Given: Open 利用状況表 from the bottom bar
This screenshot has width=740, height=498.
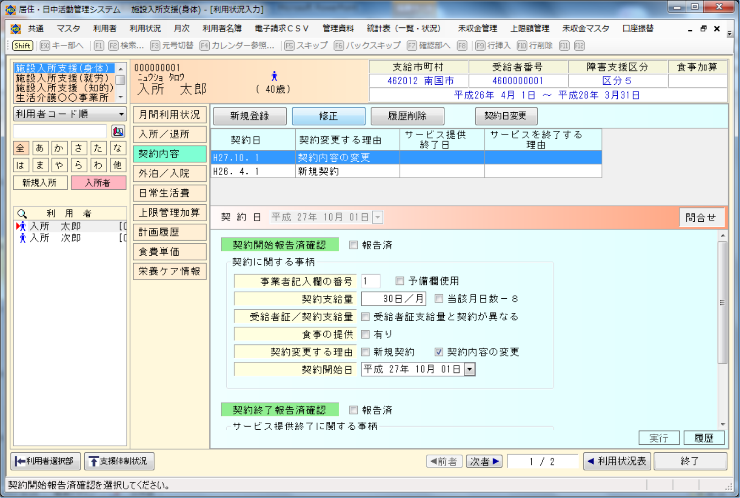Looking at the screenshot, I should pyautogui.click(x=617, y=461).
